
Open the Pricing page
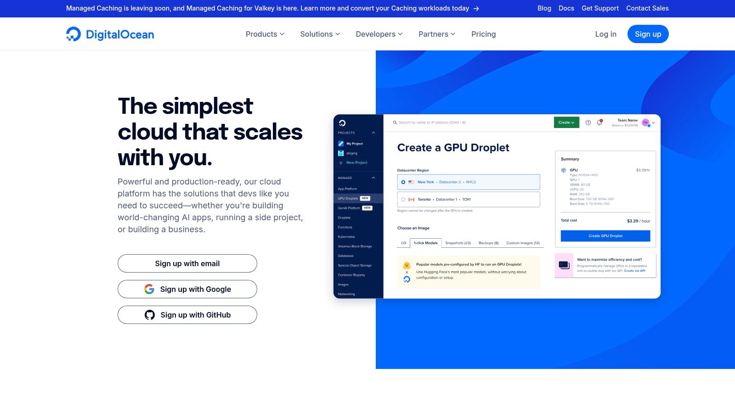pyautogui.click(x=483, y=34)
